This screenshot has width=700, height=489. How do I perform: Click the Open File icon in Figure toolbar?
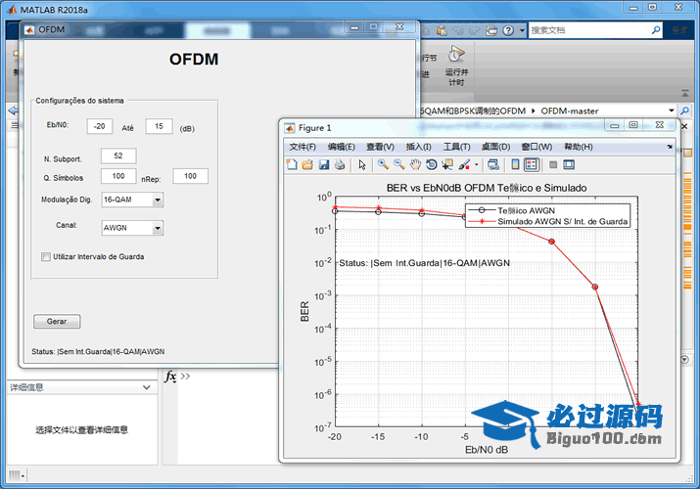tap(307, 164)
